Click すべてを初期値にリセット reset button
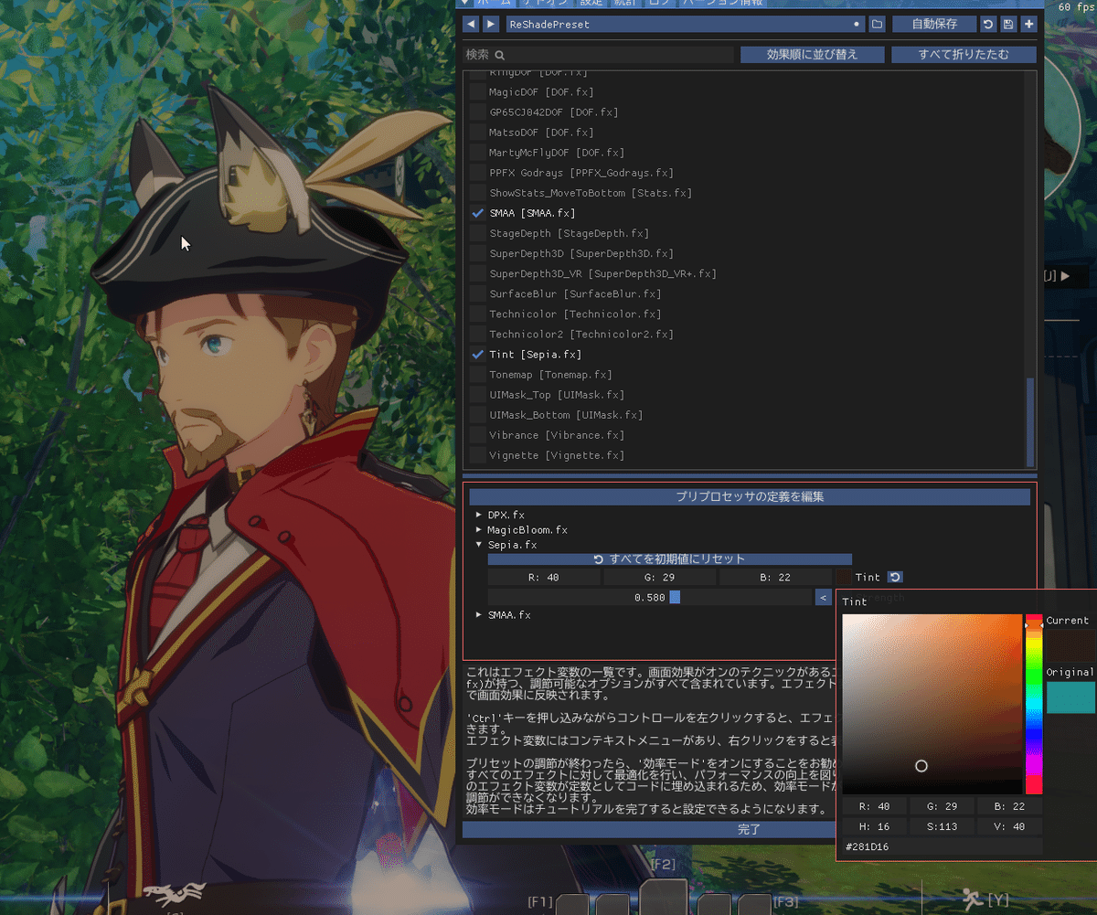 click(669, 559)
